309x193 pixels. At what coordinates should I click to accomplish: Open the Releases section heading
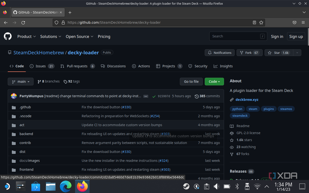point(238,171)
